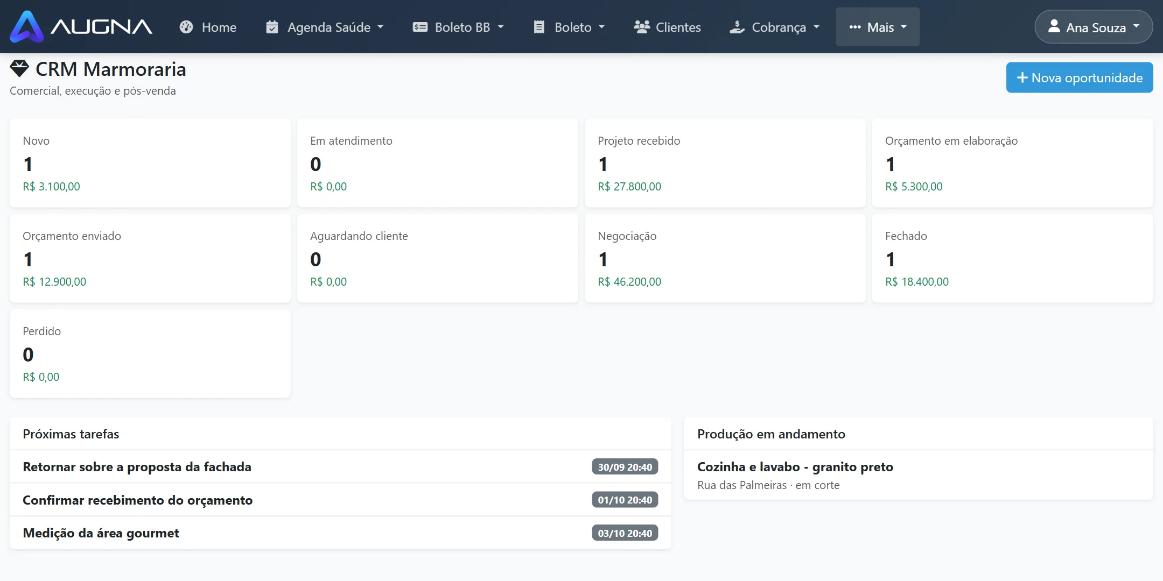Image resolution: width=1163 pixels, height=581 pixels.
Task: Click the Clientes people icon
Action: [x=642, y=27]
